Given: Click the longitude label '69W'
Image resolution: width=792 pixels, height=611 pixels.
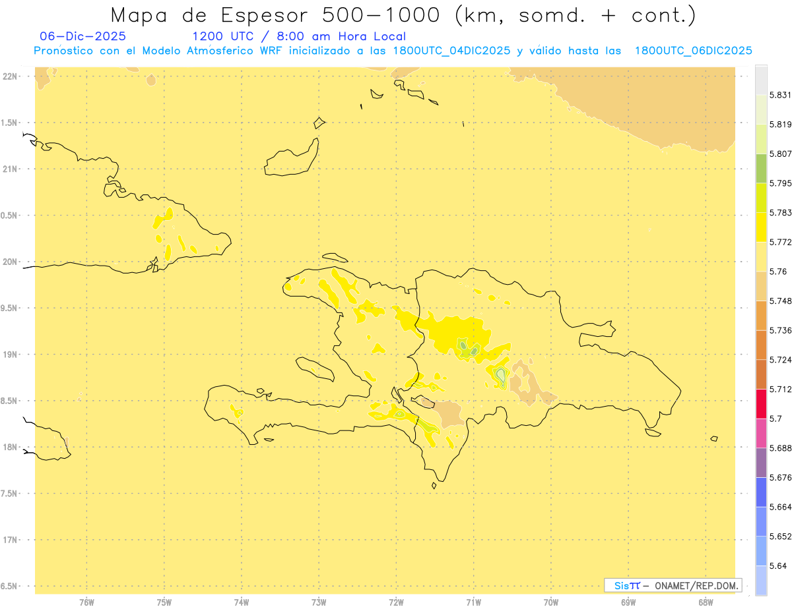Looking at the screenshot, I should [628, 602].
